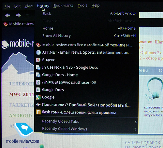Open the Edit menu
The width and height of the screenshot is (163, 148).
click(17, 6)
